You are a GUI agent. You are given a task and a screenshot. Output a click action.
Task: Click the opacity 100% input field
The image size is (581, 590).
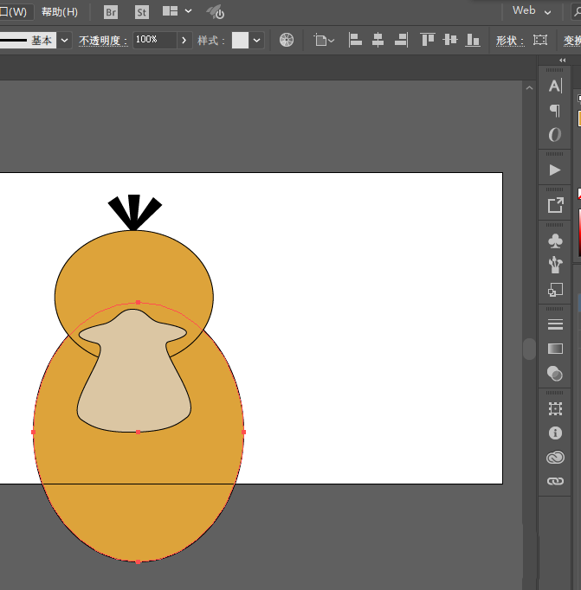coord(153,40)
